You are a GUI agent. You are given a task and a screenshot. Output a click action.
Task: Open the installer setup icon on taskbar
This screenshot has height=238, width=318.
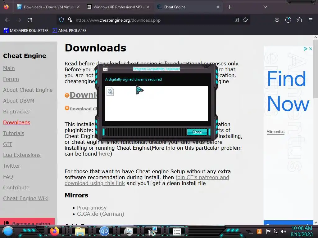pyautogui.click(x=152, y=231)
